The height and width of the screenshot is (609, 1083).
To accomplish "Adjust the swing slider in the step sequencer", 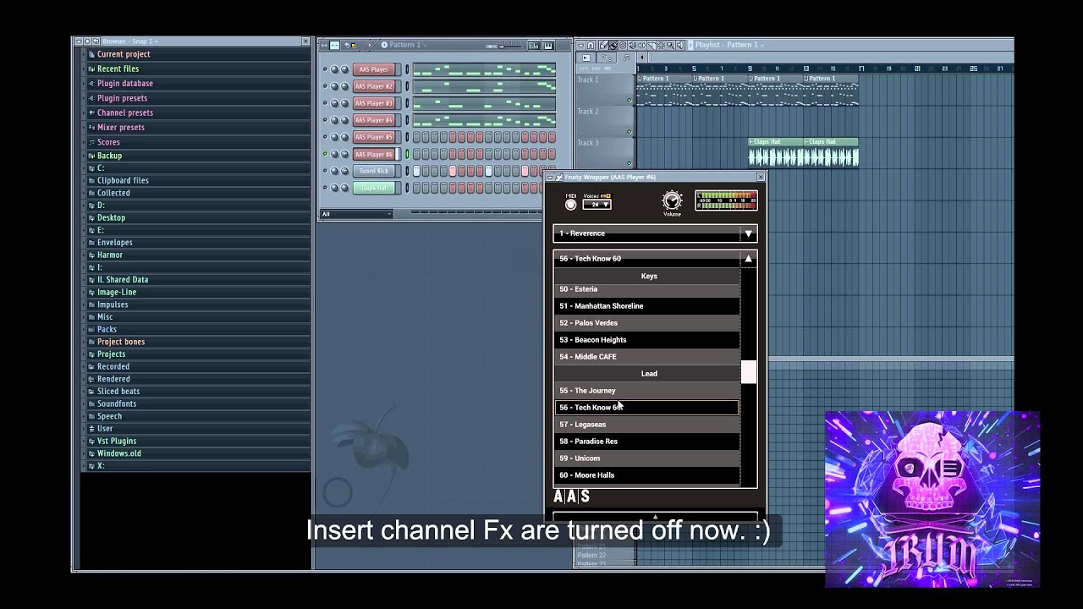I will click(508, 46).
